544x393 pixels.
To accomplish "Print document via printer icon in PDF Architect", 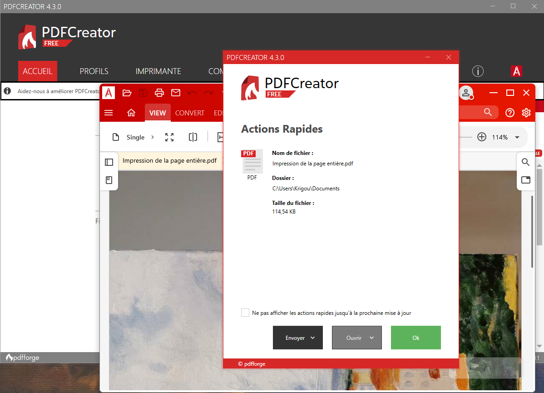I will tap(159, 93).
